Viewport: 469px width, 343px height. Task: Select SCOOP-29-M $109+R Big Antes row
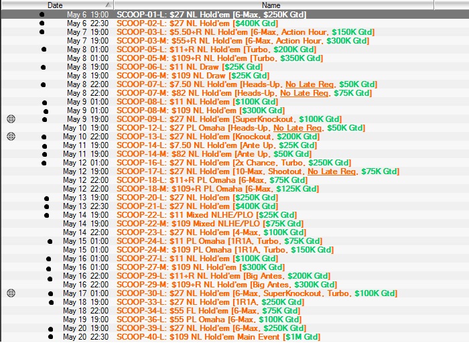click(x=234, y=285)
